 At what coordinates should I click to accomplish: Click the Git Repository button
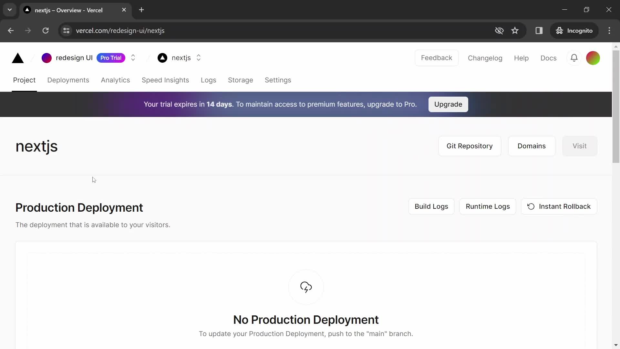point(470,146)
